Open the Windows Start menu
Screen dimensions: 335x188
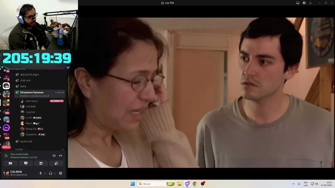coord(133,184)
